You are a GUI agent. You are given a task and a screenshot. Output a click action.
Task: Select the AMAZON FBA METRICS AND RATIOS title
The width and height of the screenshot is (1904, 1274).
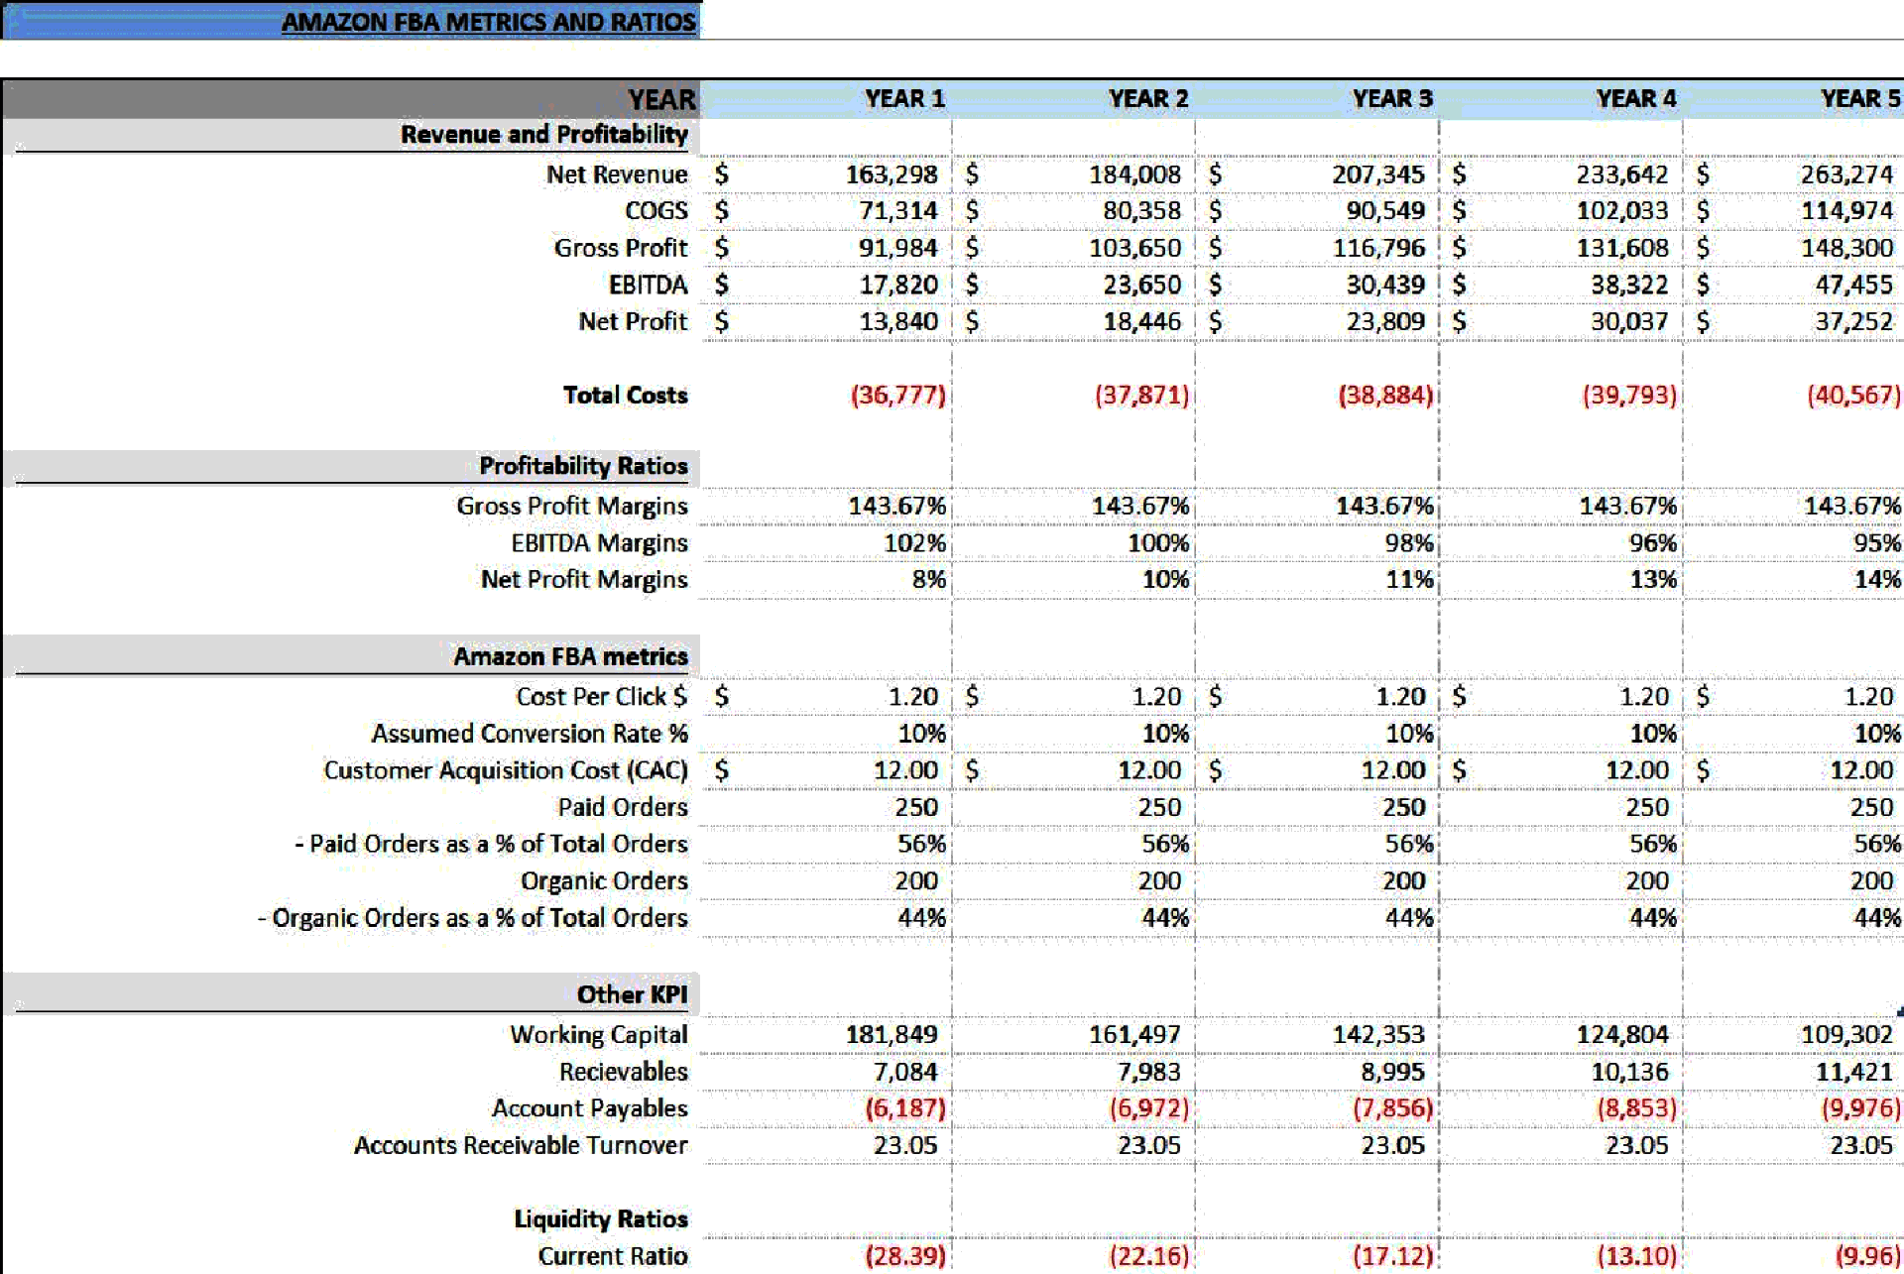(490, 21)
